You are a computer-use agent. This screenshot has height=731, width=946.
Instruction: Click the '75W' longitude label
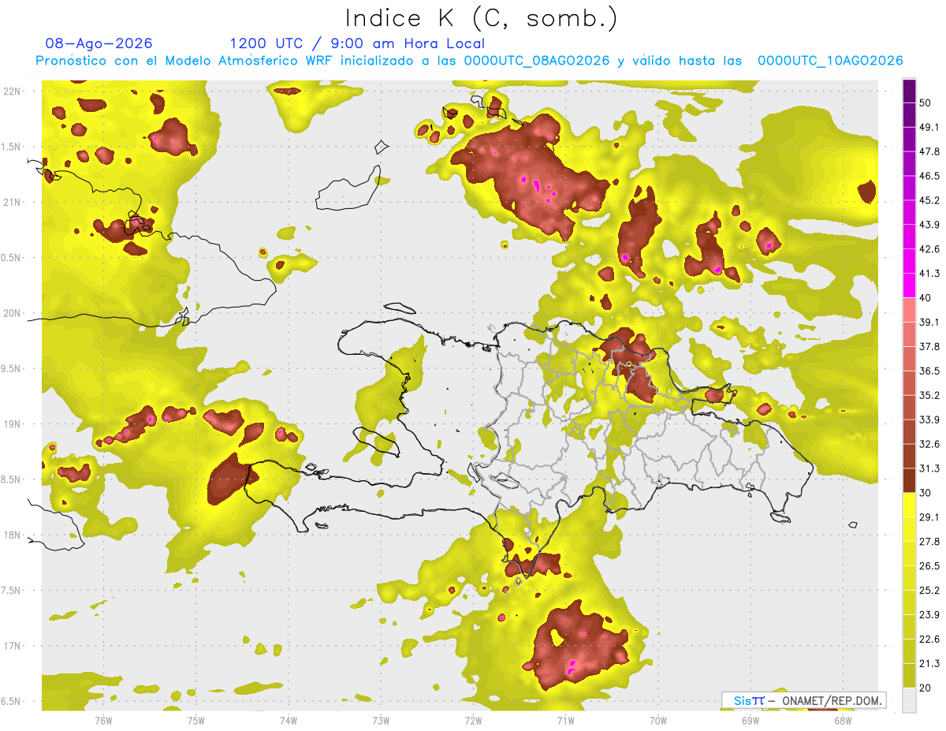pos(196,720)
